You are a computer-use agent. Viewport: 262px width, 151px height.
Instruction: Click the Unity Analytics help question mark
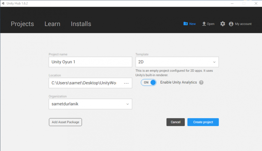click(201, 82)
